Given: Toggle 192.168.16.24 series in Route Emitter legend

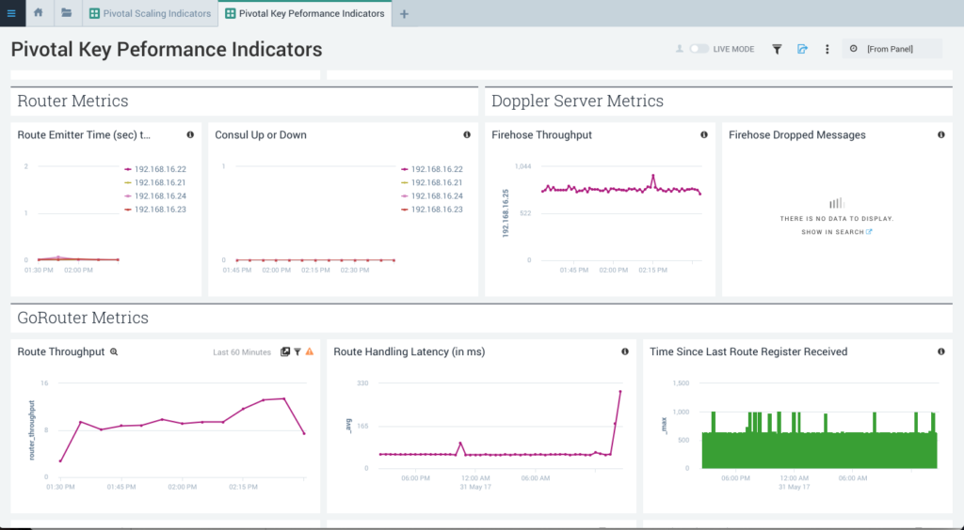Looking at the screenshot, I should pyautogui.click(x=155, y=195).
